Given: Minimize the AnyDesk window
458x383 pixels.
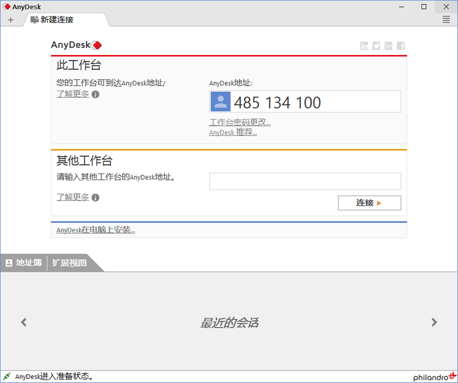Looking at the screenshot, I should pyautogui.click(x=402, y=7).
